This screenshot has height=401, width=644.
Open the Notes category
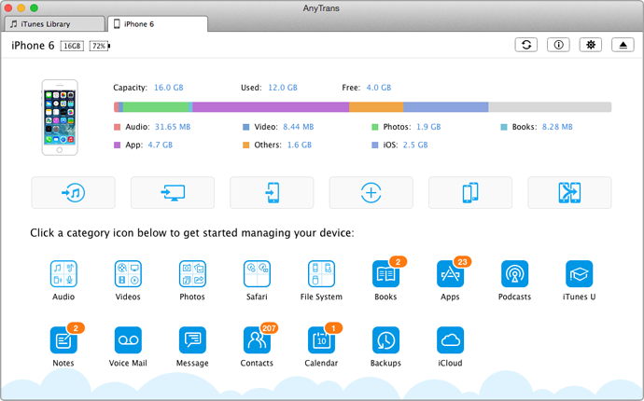(x=63, y=339)
